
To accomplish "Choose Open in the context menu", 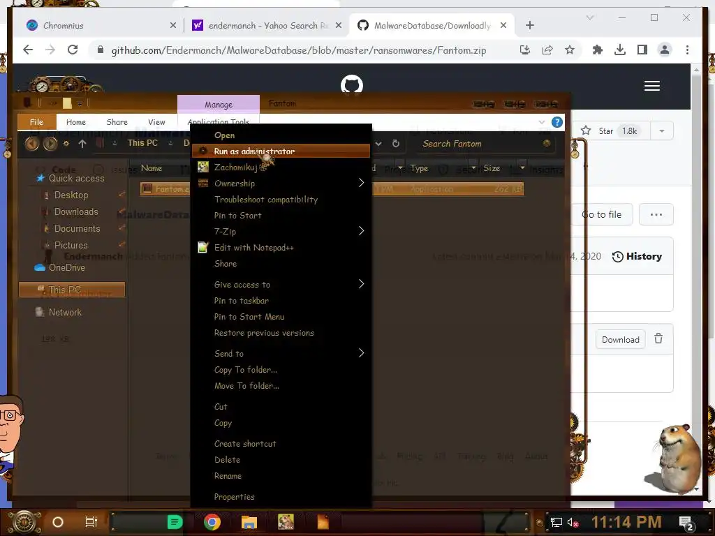I will click(x=281, y=135).
